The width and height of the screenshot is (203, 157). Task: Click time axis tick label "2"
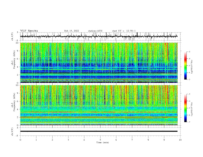tap(52, 140)
